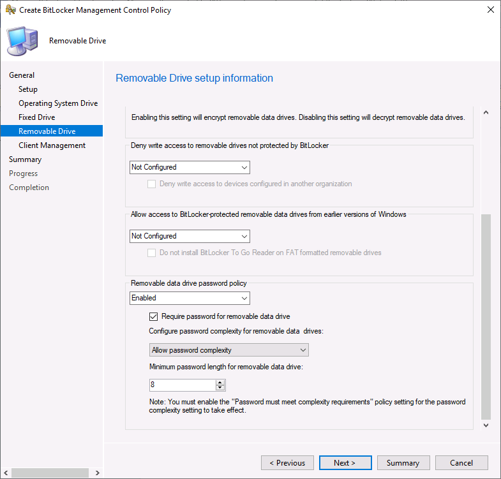This screenshot has height=479, width=501.
Task: Click the Next > button
Action: point(345,462)
